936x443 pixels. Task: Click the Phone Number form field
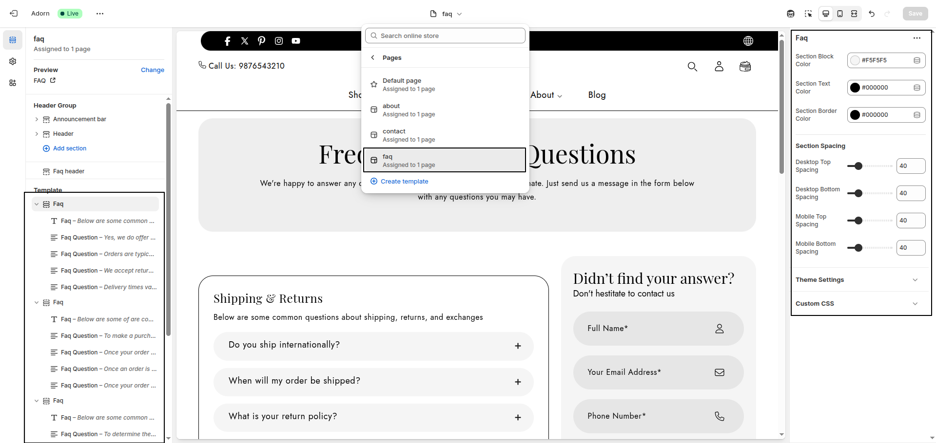pos(658,416)
